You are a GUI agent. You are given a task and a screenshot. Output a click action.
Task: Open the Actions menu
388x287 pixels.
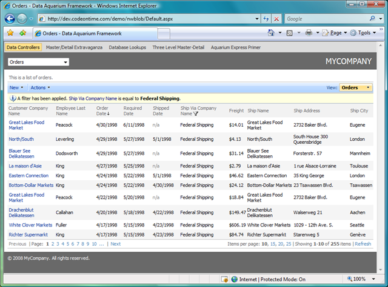[41, 87]
